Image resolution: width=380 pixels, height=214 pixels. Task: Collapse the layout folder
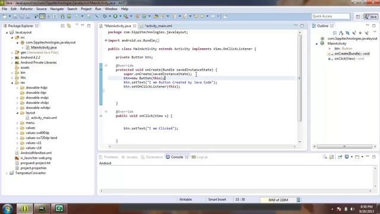click(17, 113)
